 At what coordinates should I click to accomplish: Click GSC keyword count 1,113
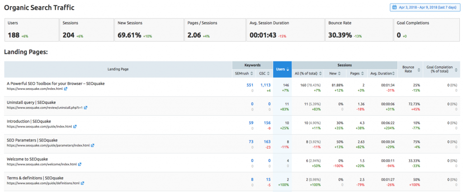(265, 84)
